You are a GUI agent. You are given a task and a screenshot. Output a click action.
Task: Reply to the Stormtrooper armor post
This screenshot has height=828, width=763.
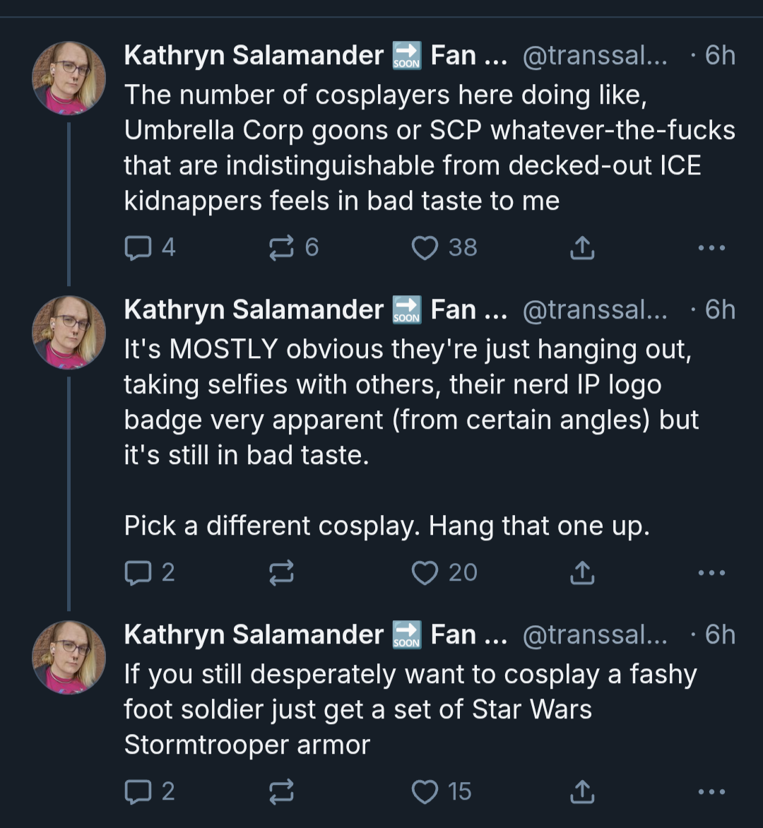tap(150, 791)
